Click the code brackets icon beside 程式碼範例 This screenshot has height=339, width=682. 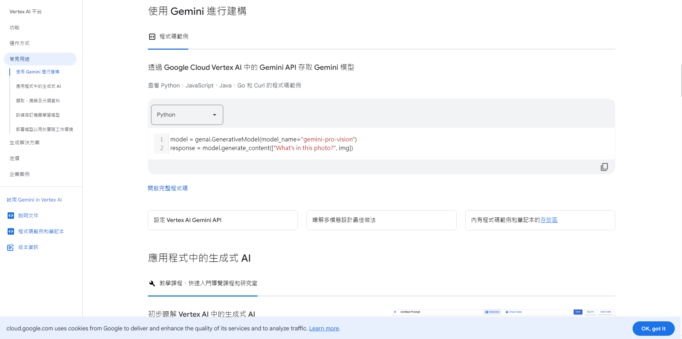152,37
